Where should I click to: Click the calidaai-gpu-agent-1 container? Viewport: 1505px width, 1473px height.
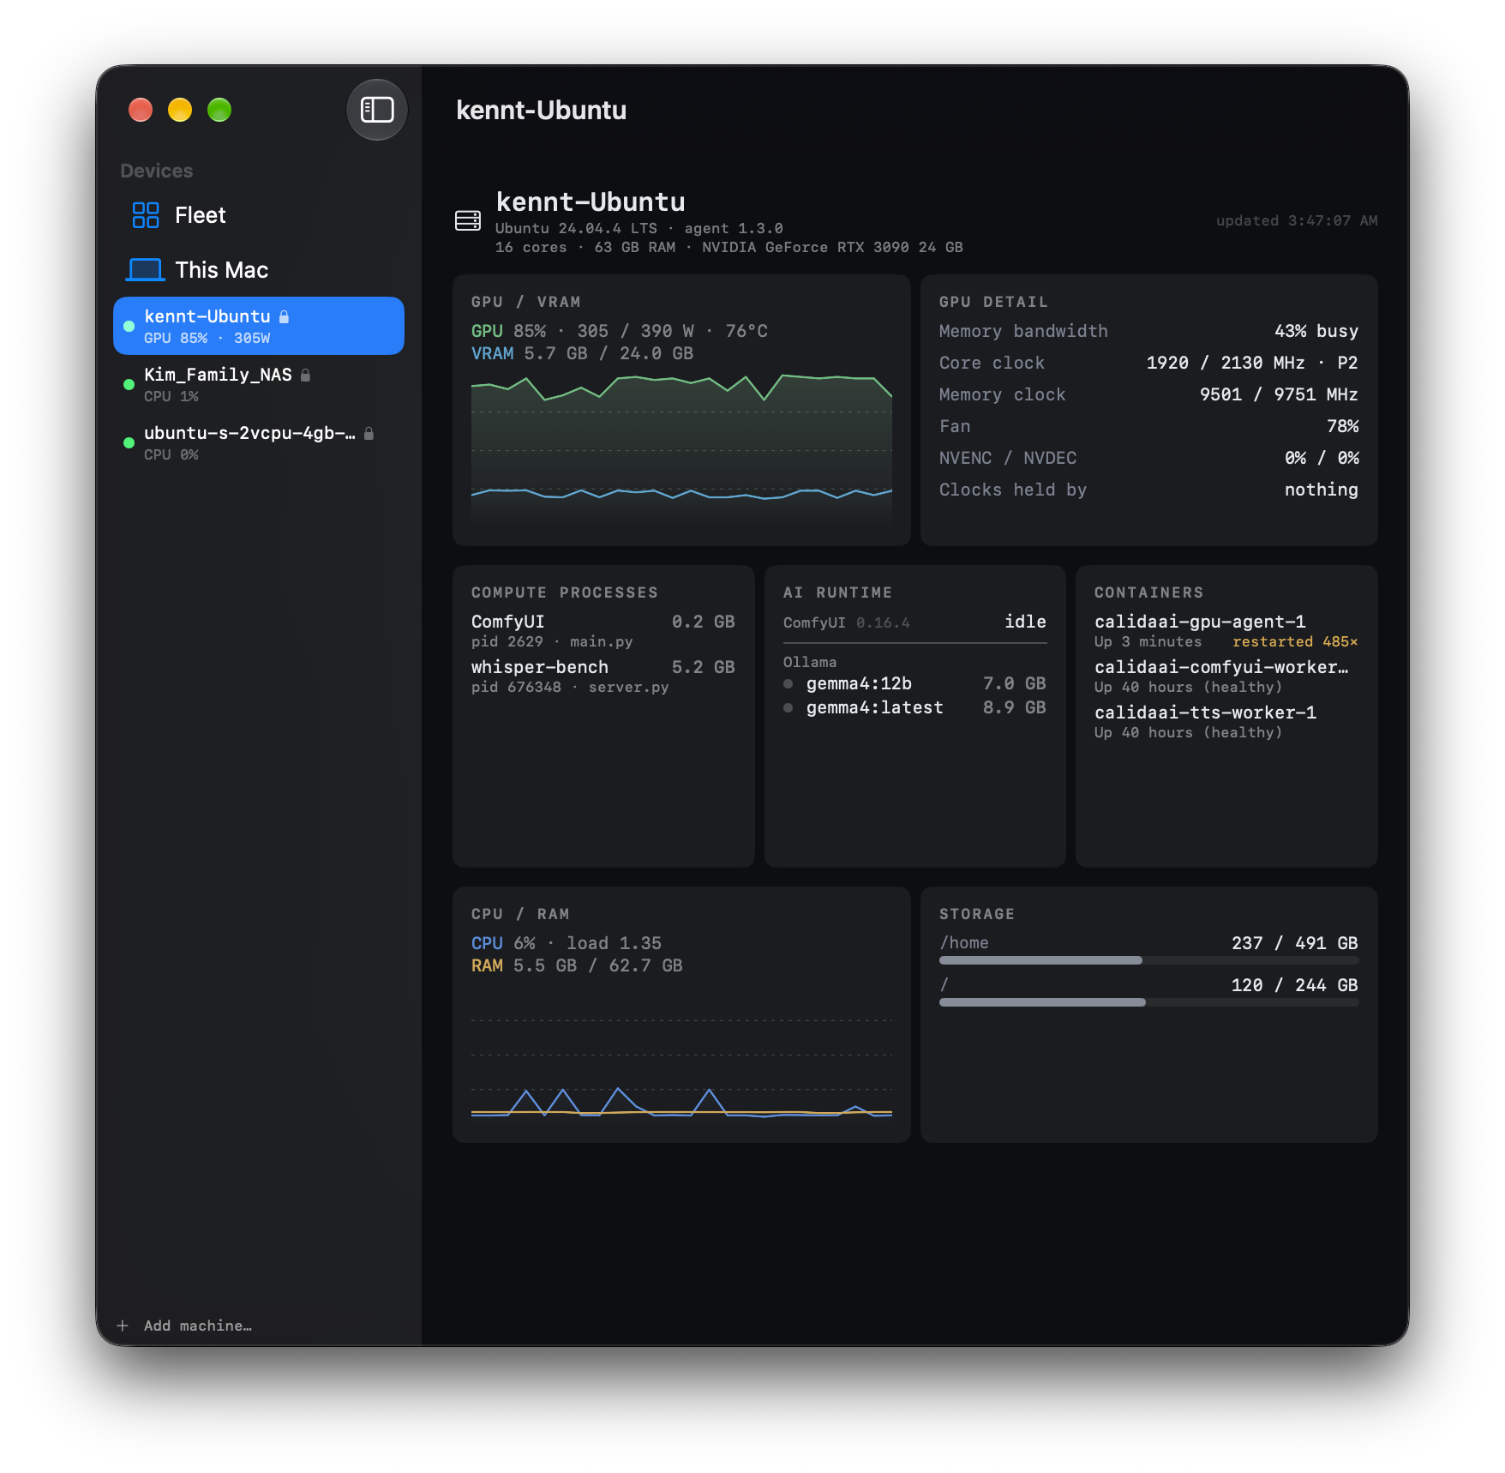[x=1226, y=630]
